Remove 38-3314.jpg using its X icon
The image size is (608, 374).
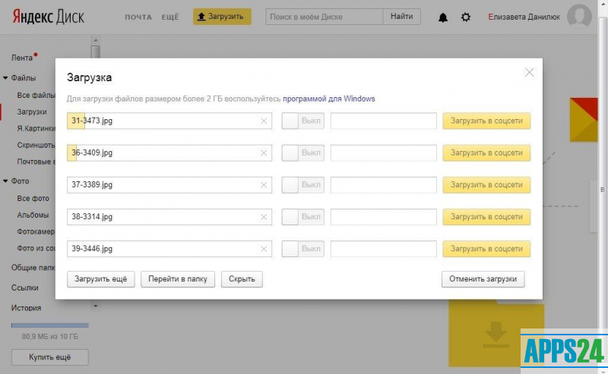[x=264, y=217]
